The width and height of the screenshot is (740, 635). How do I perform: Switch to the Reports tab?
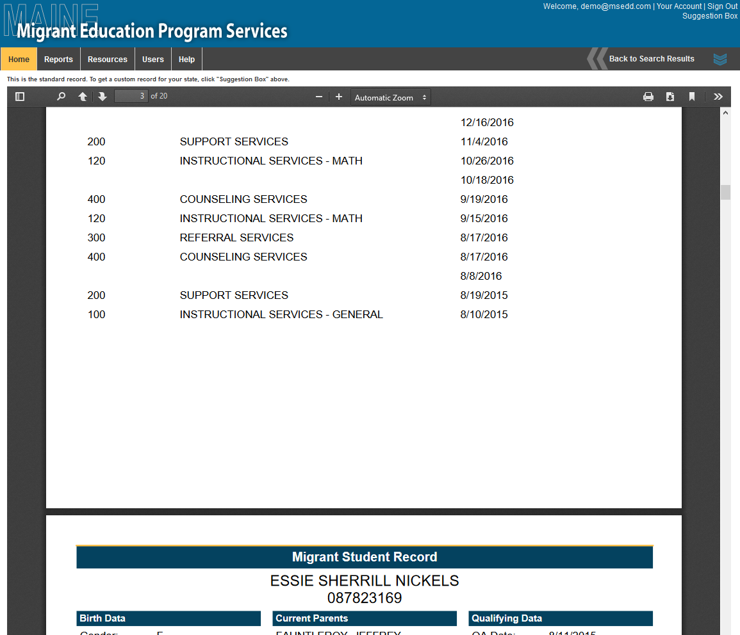(x=58, y=58)
